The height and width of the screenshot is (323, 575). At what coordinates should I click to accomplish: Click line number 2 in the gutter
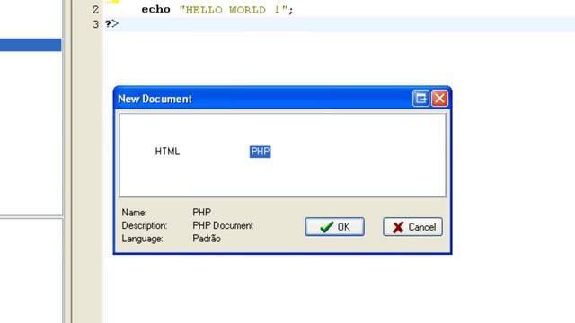(x=96, y=10)
